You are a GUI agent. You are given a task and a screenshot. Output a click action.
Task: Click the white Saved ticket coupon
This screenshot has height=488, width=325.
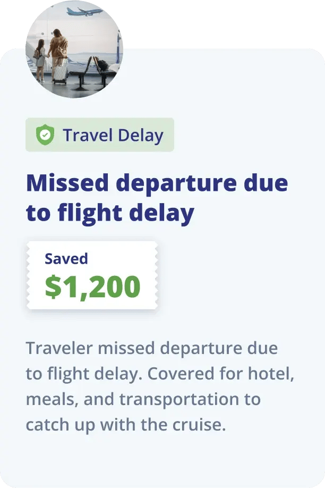click(92, 275)
